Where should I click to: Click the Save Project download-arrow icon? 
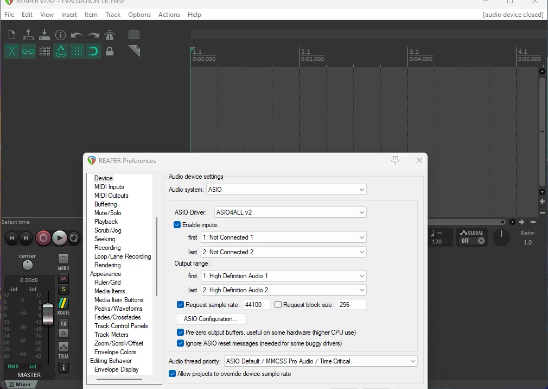point(44,35)
